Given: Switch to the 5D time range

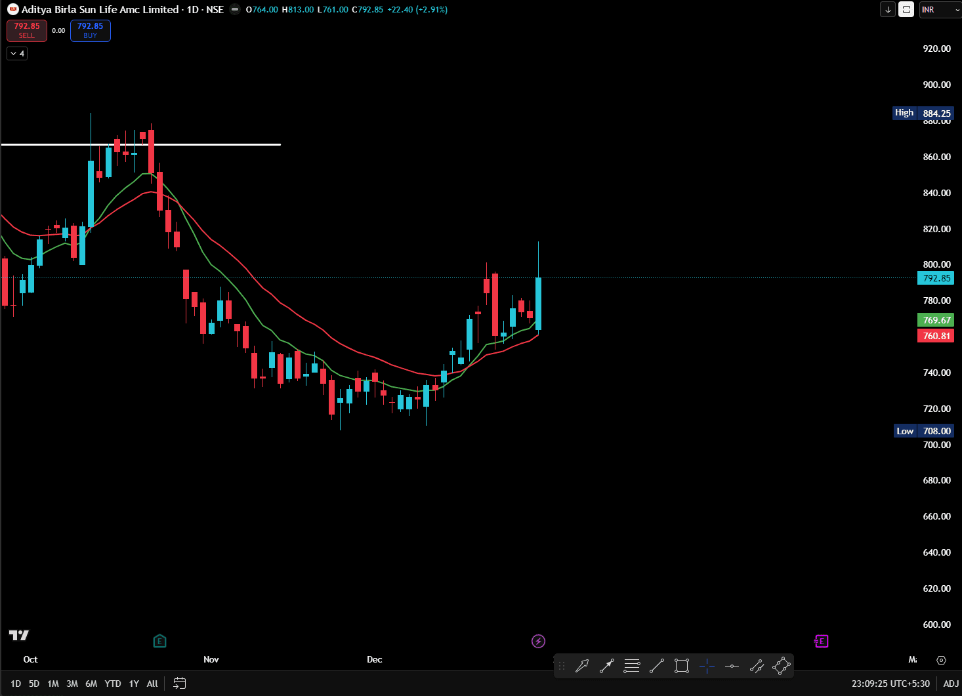Looking at the screenshot, I should point(34,684).
